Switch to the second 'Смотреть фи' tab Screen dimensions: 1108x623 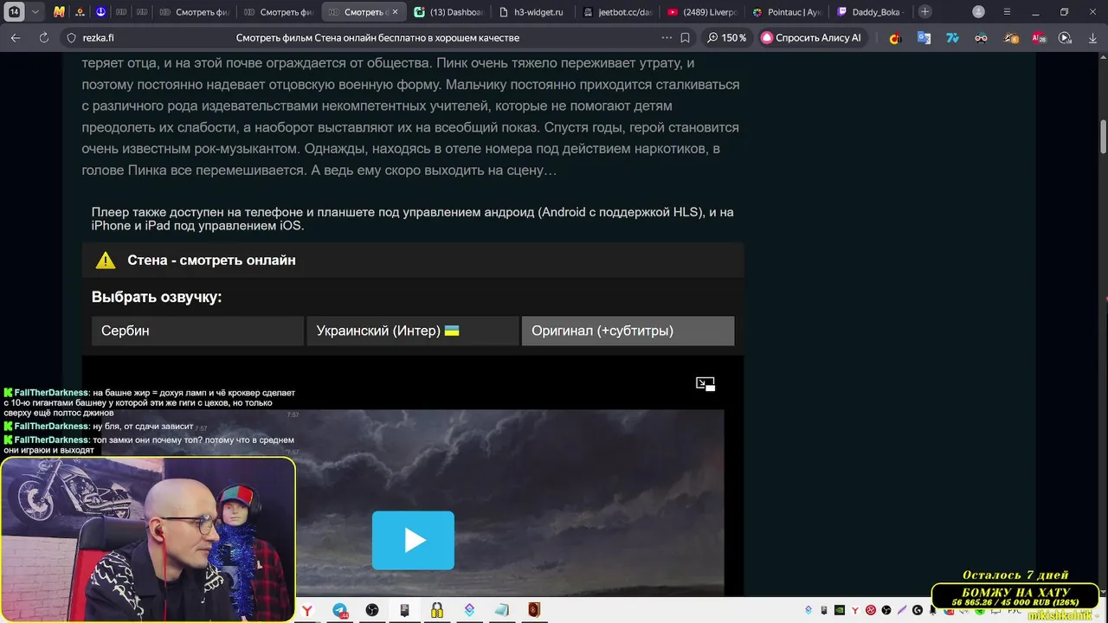coord(278,12)
